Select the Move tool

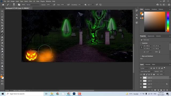click(x=2, y=11)
